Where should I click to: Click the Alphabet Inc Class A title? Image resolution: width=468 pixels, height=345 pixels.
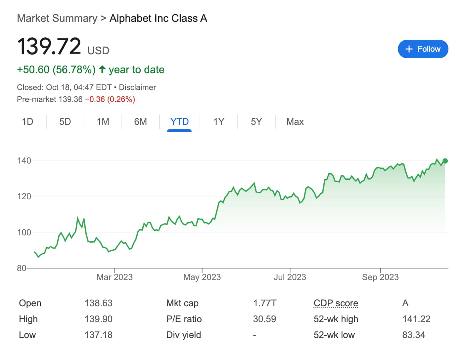point(158,18)
